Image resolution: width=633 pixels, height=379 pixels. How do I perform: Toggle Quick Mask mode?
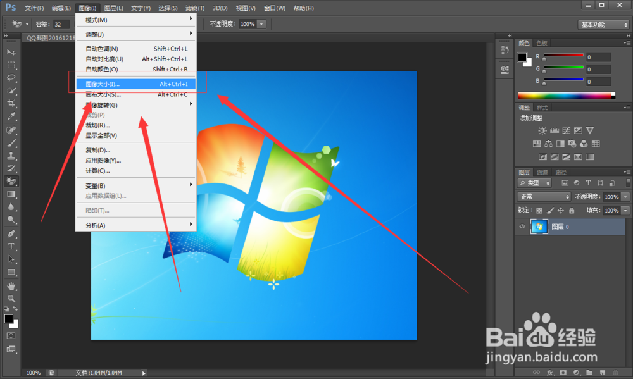tap(11, 336)
